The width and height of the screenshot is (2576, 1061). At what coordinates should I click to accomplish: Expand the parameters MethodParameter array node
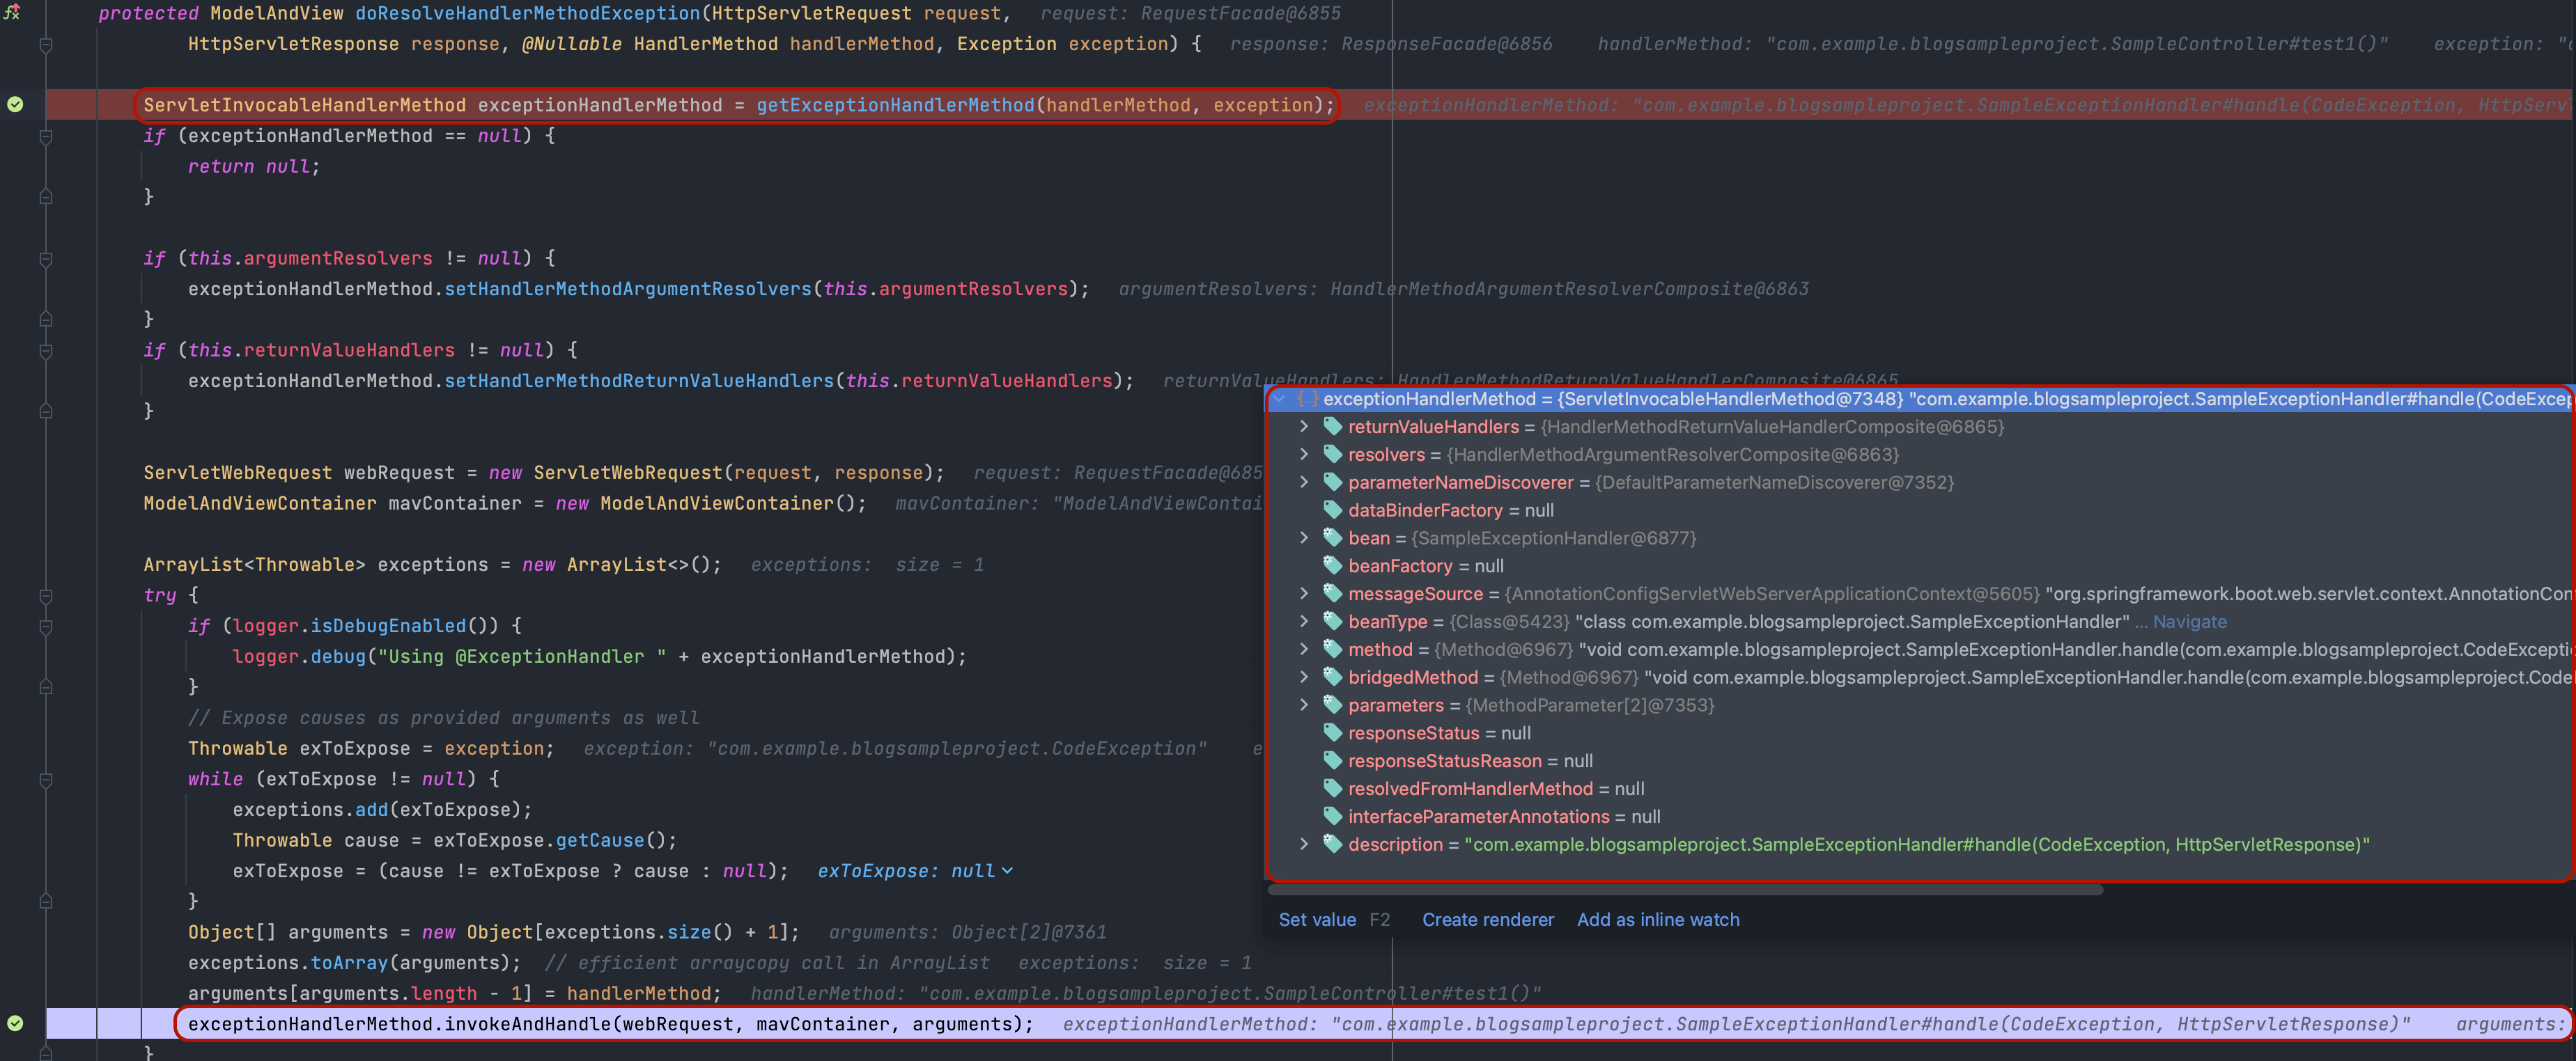(1304, 705)
